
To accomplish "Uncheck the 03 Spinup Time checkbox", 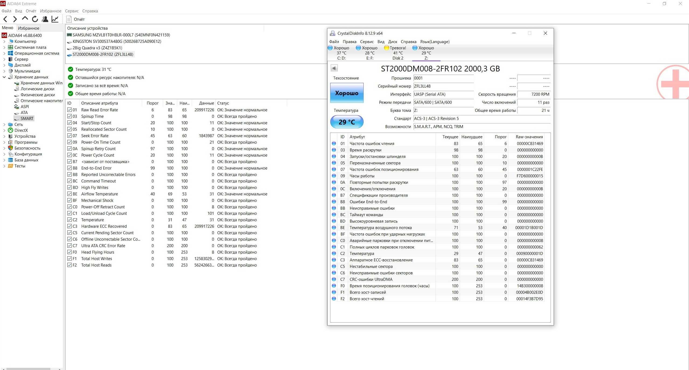I will click(x=69, y=116).
